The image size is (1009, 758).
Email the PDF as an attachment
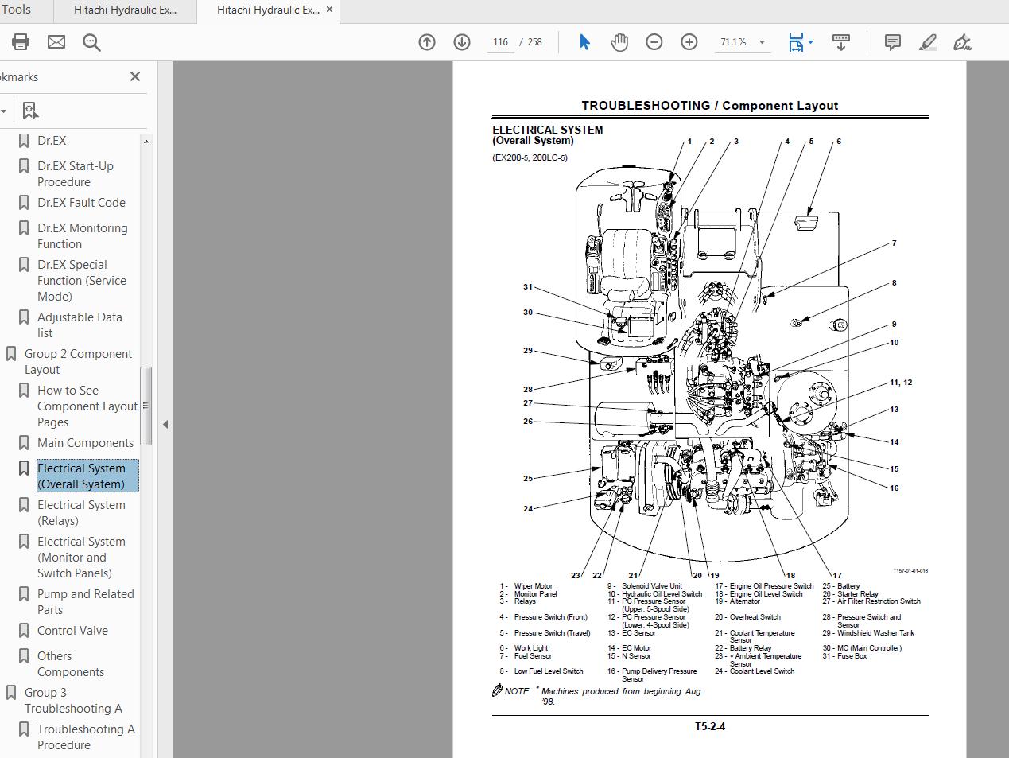coord(56,41)
